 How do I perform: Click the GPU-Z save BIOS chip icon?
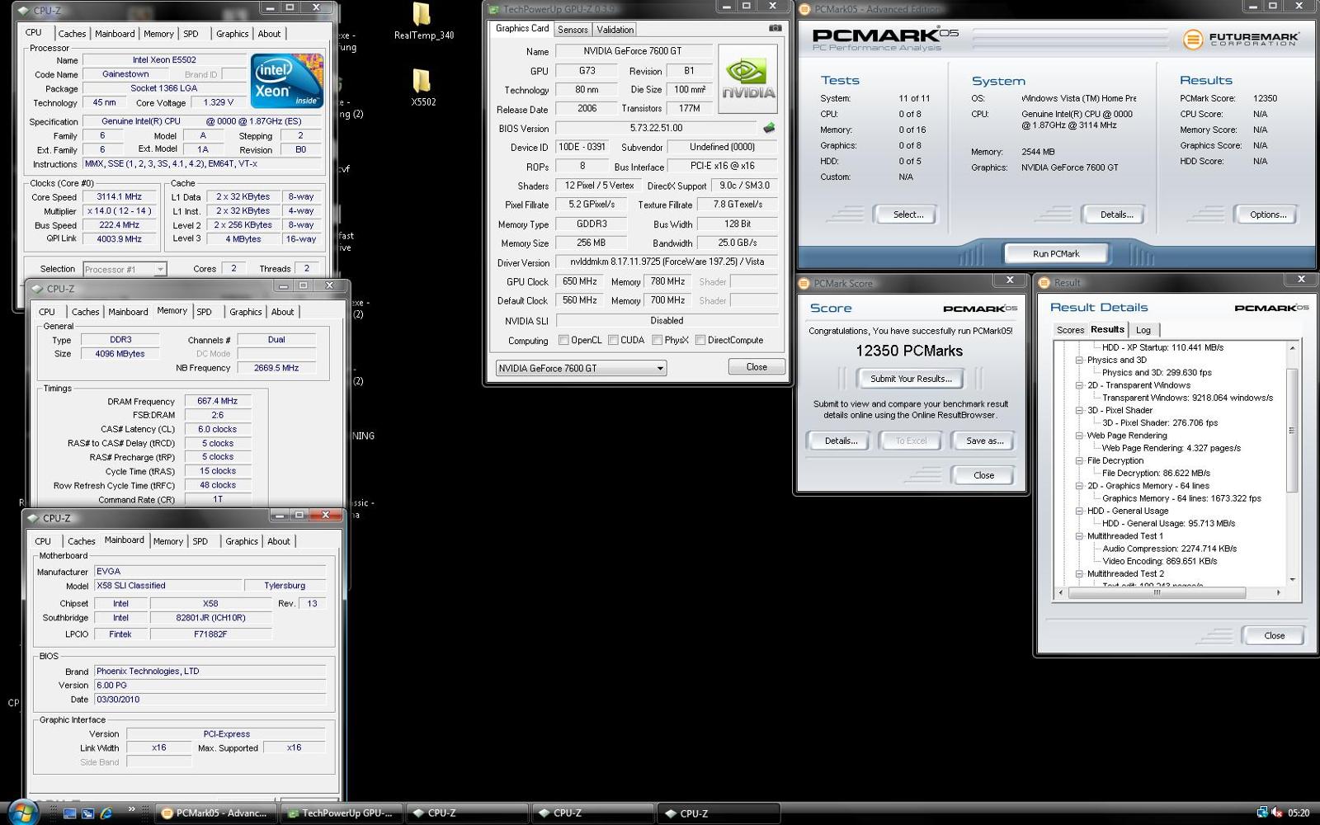point(769,128)
